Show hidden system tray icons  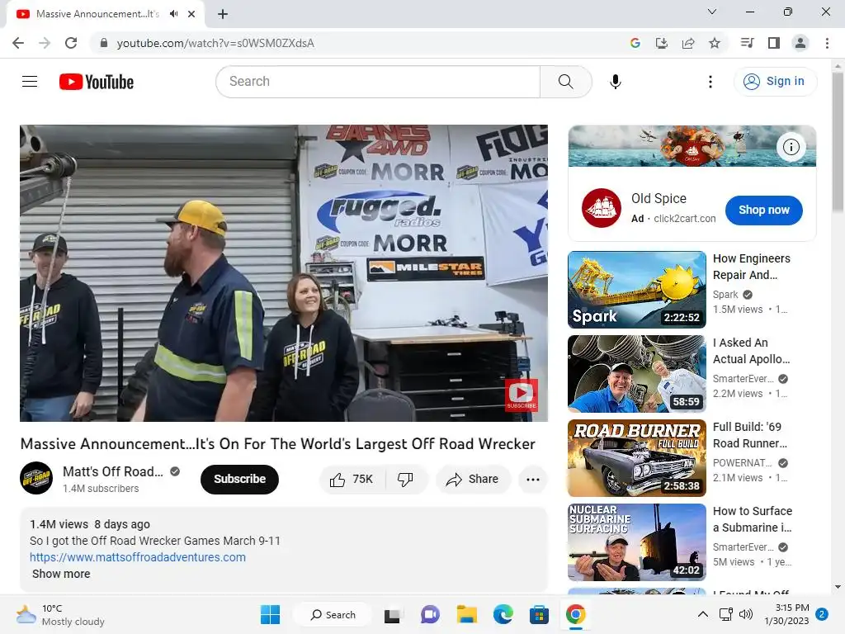(x=703, y=614)
